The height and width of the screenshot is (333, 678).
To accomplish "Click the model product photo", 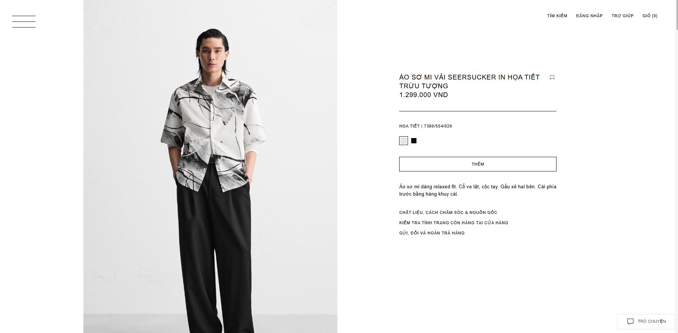I will tap(210, 166).
